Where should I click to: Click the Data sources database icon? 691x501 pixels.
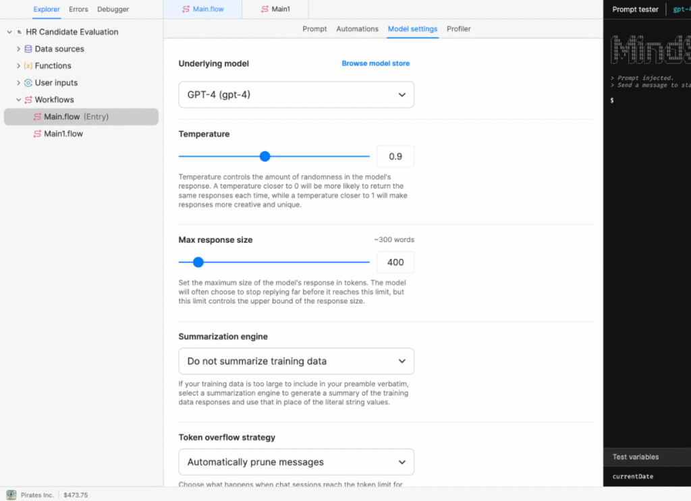coord(28,49)
